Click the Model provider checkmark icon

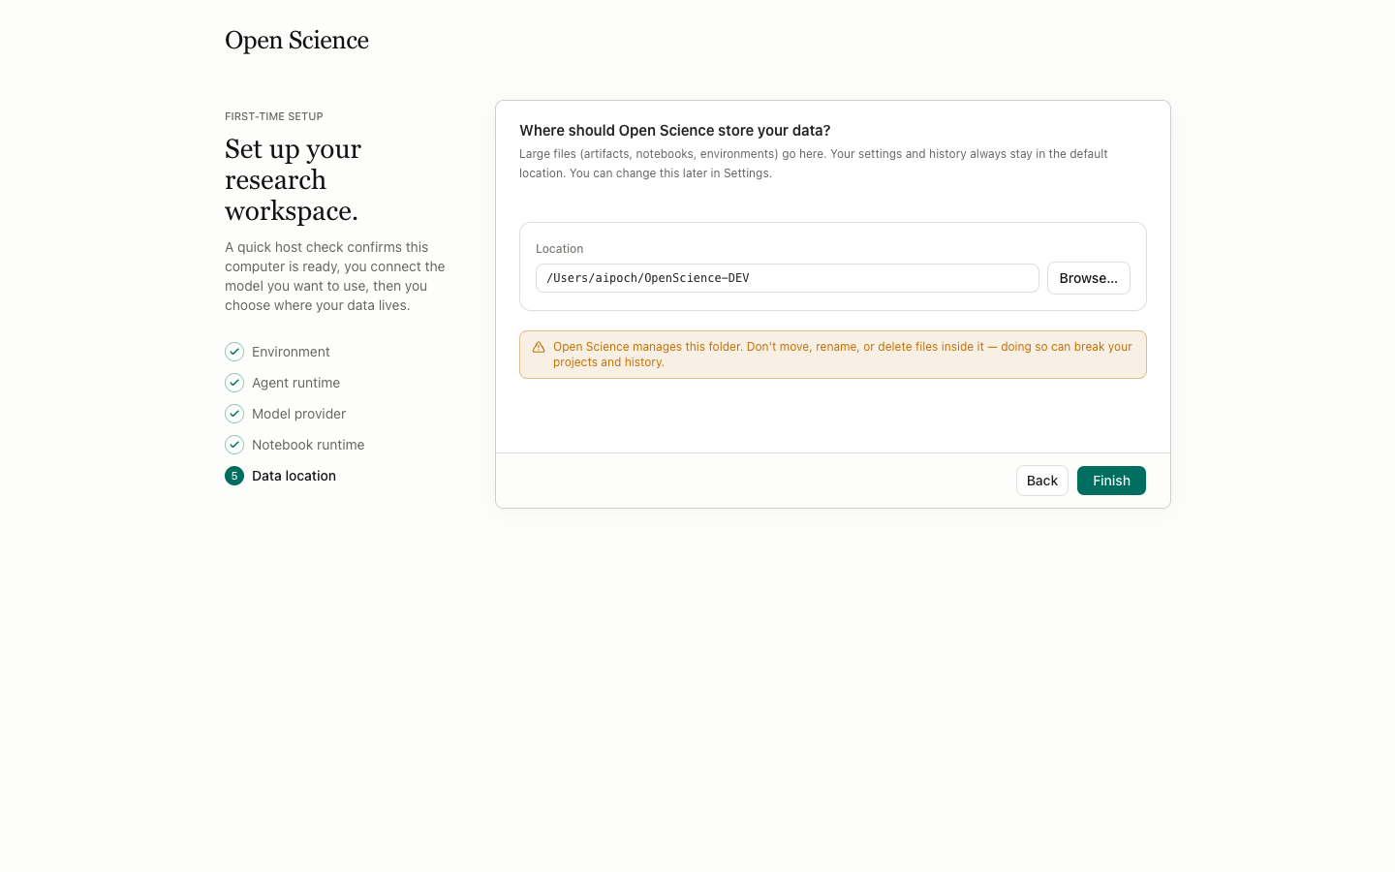tap(234, 414)
